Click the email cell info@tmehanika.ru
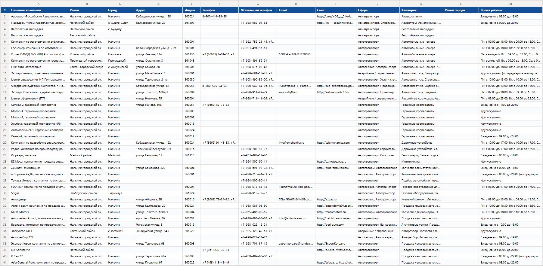Image resolution: width=543 pixels, height=271 pixels. [296, 143]
